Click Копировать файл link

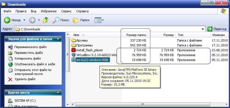pyautogui.click(x=28, y=58)
